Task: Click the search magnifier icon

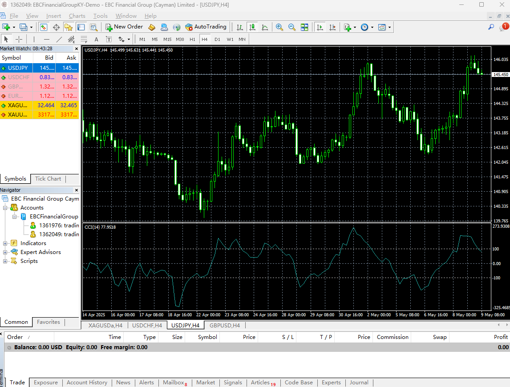Action: [x=491, y=27]
